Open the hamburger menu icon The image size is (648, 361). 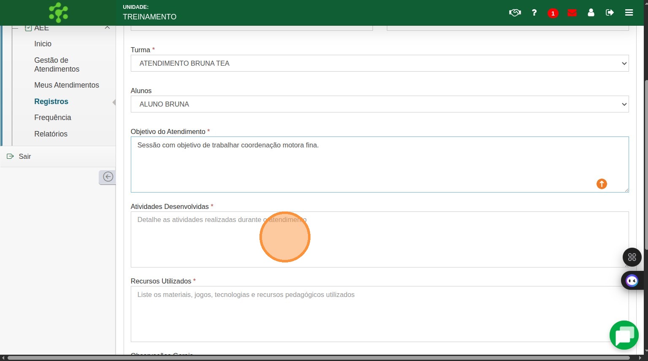(629, 13)
